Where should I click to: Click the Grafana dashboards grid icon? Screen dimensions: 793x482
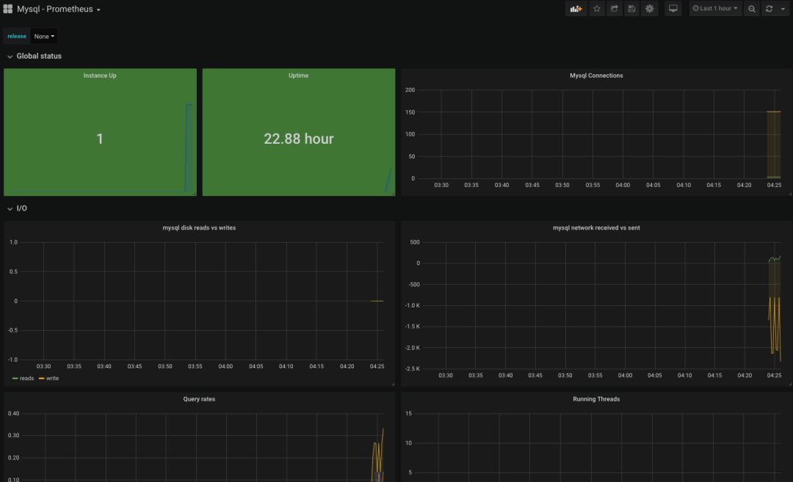coord(8,9)
